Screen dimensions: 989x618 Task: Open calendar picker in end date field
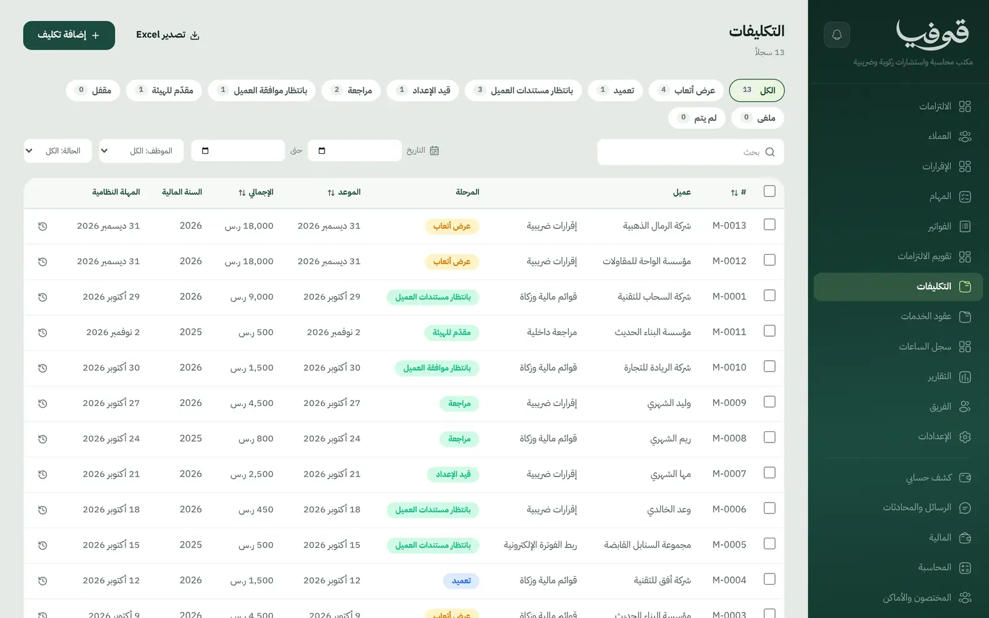pyautogui.click(x=205, y=151)
